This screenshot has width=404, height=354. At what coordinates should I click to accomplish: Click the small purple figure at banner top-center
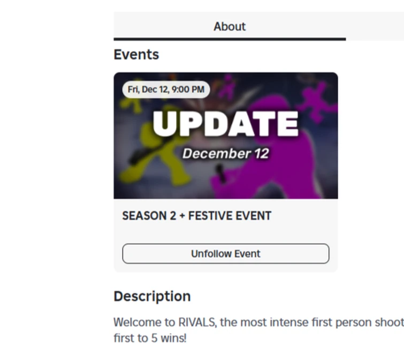point(229,86)
